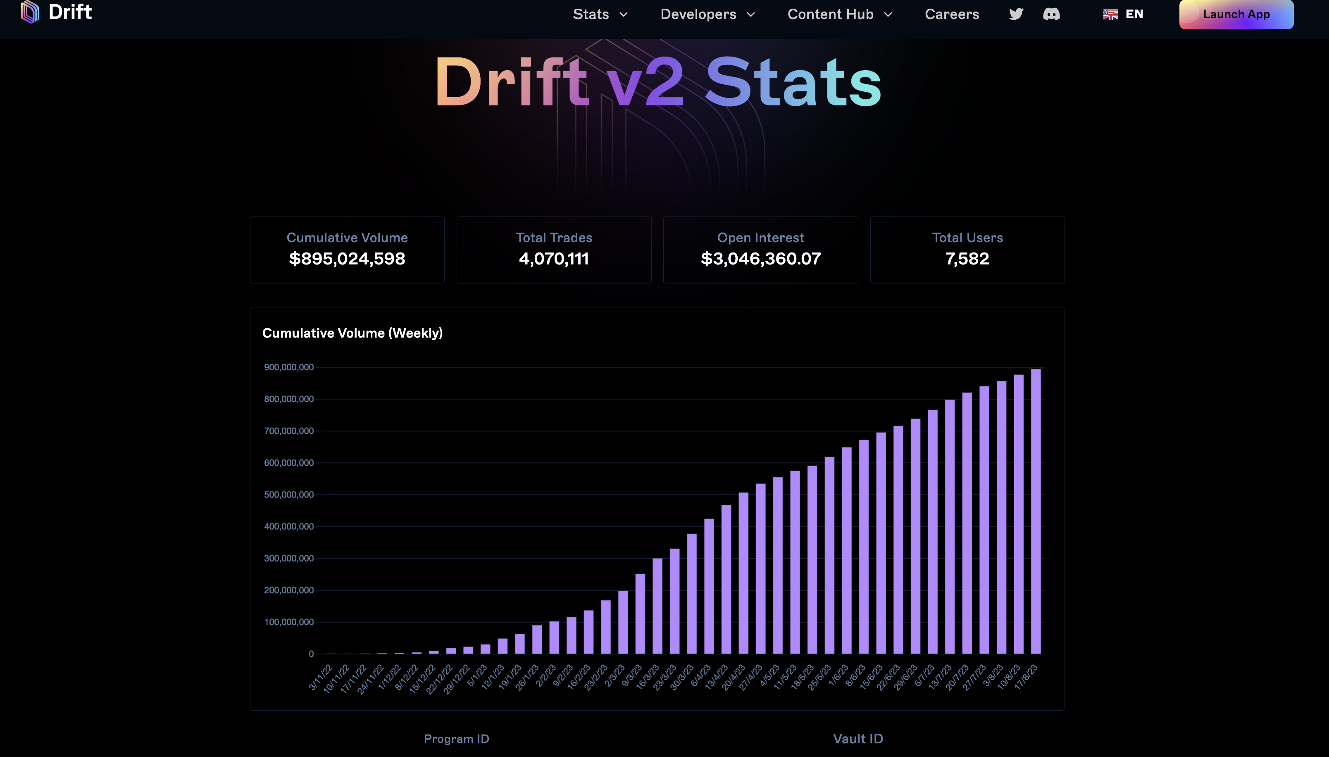Screen dimensions: 1329x757
Task: Click the Drift logo icon
Action: pos(30,12)
